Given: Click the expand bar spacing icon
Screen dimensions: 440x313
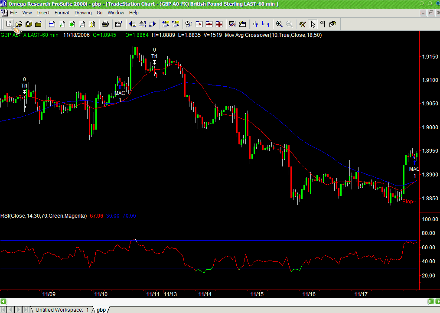Looking at the screenshot, I should (266, 24).
